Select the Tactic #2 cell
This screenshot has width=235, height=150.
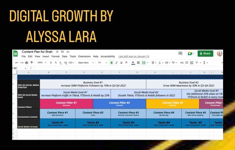pos(93,124)
